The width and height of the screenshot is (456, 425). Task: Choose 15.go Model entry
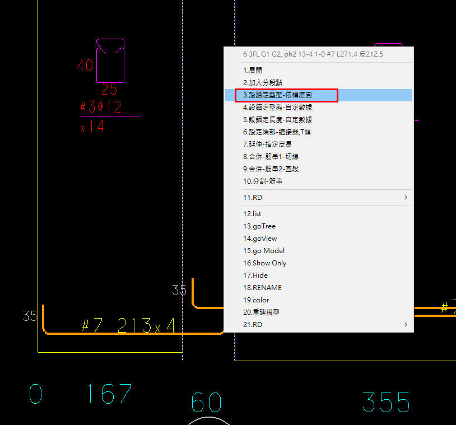pyautogui.click(x=318, y=251)
